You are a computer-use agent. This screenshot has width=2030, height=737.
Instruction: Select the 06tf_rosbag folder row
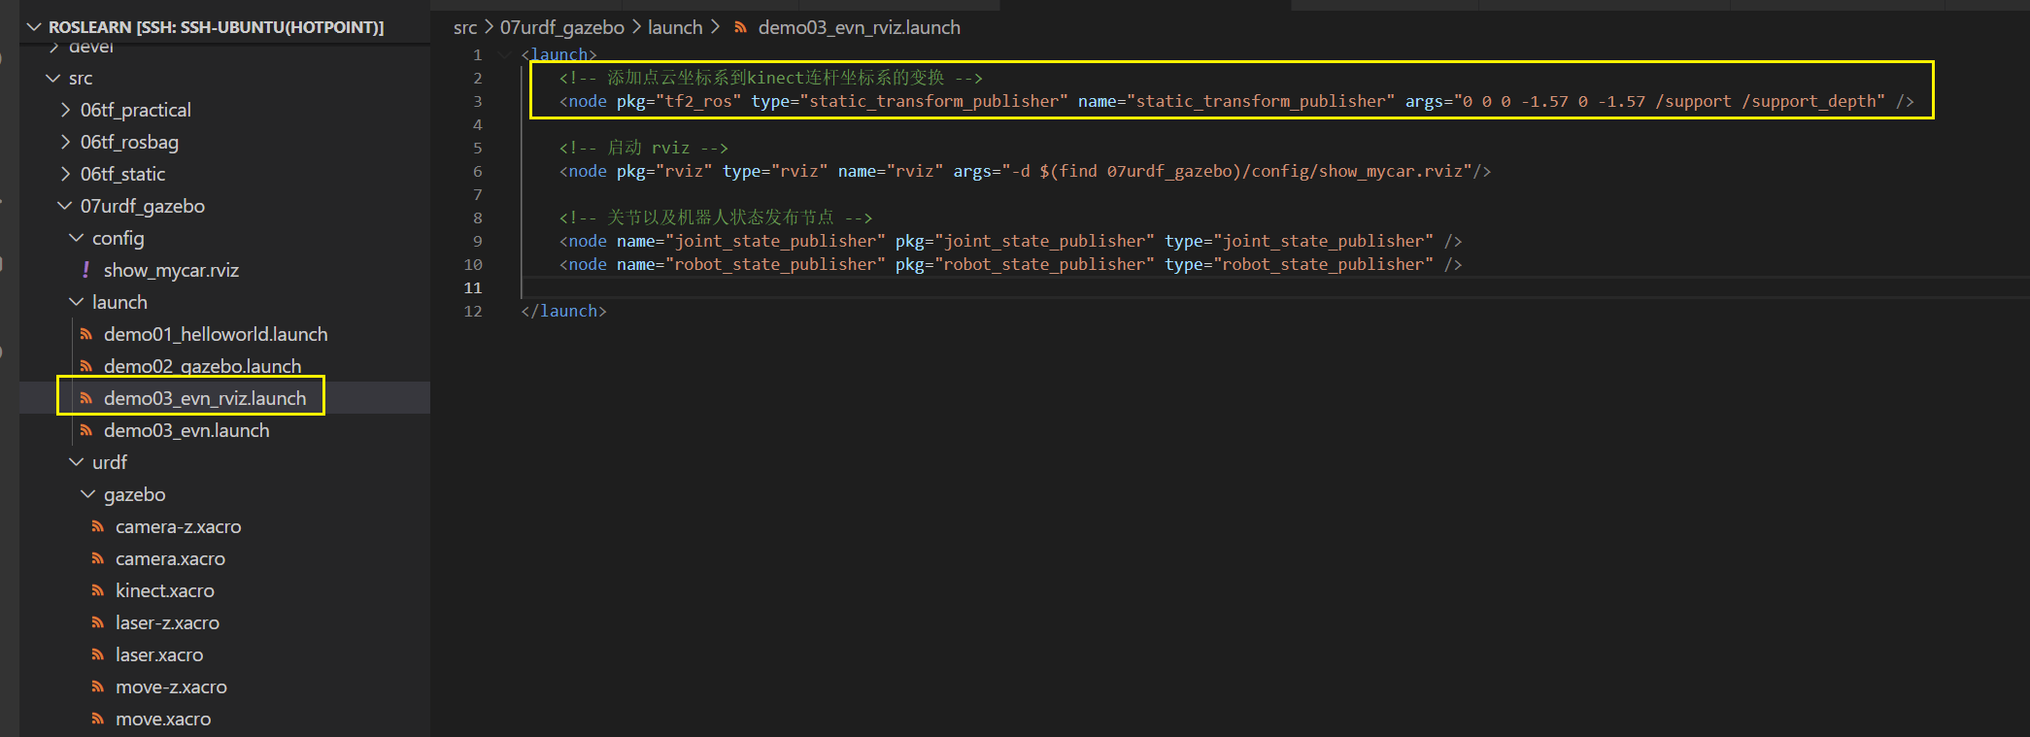(x=224, y=142)
